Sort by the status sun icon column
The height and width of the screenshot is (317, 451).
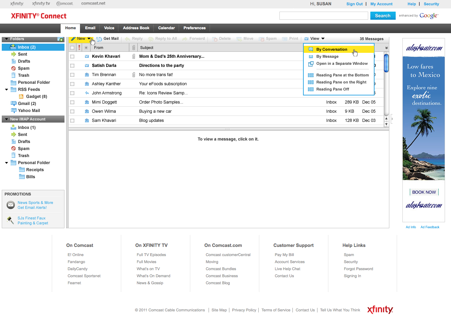(86, 48)
